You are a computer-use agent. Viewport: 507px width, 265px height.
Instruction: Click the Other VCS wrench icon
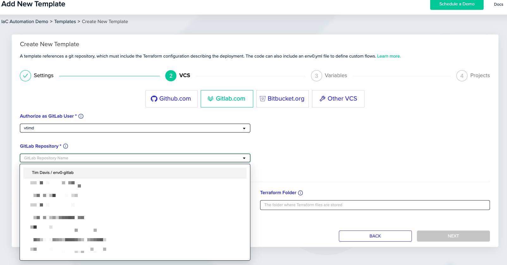322,99
